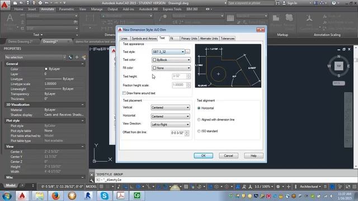Switch to the Primary Units tab

189,39
